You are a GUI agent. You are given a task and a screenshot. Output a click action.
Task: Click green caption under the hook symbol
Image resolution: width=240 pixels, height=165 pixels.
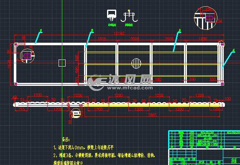coord(129,25)
